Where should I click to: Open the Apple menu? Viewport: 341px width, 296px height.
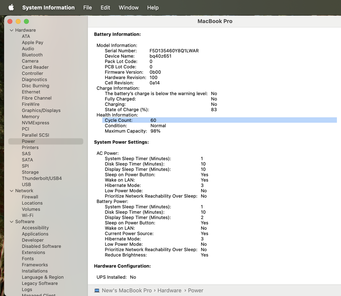11,7
